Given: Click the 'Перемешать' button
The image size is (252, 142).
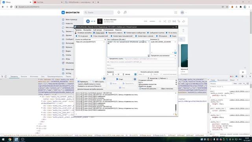Looking at the screenshot, I should [83, 82].
